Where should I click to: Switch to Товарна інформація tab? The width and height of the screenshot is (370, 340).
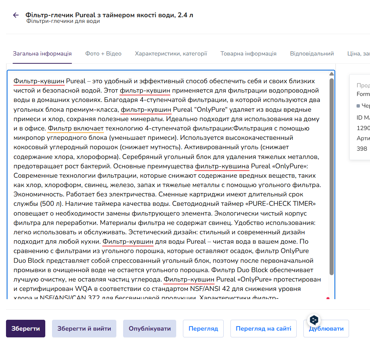(x=248, y=54)
